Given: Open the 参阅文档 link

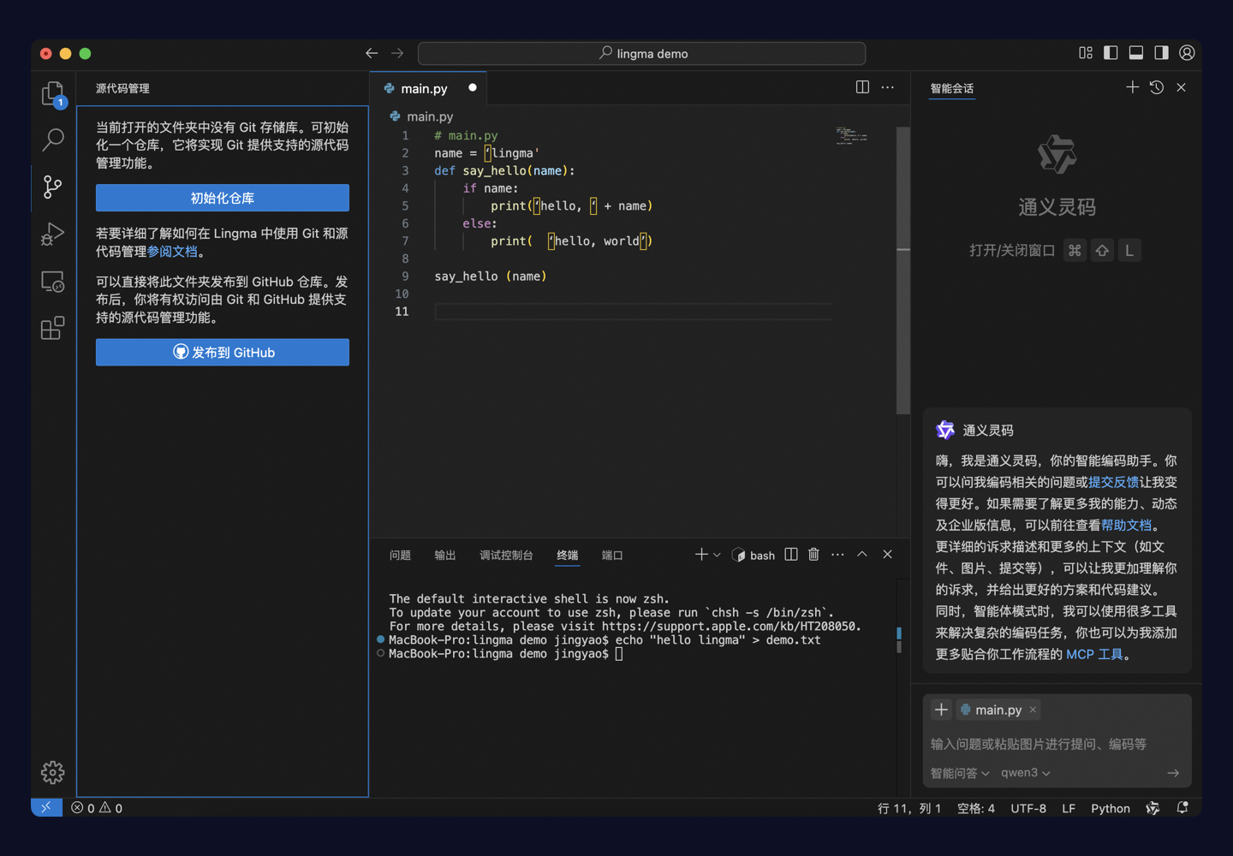Looking at the screenshot, I should 172,252.
